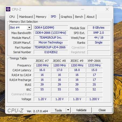Open the Tools dropdown arrow
The width and height of the screenshot is (122, 122).
[68, 110]
